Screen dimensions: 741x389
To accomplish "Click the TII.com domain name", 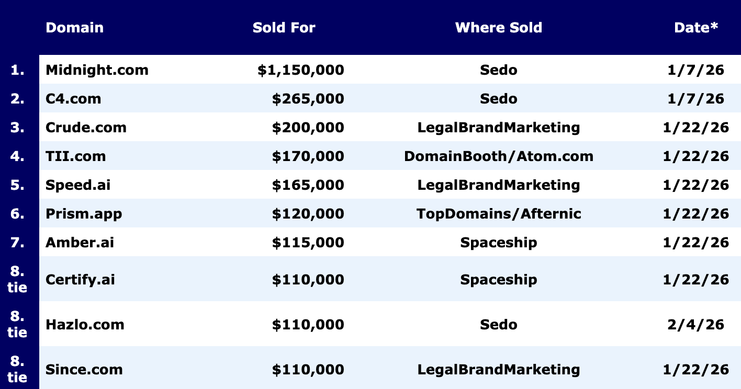I will pyautogui.click(x=75, y=156).
